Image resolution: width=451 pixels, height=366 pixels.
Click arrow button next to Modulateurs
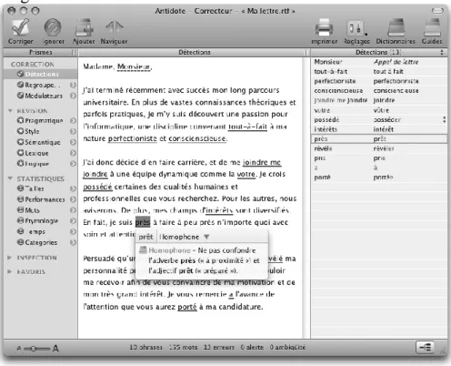click(73, 96)
